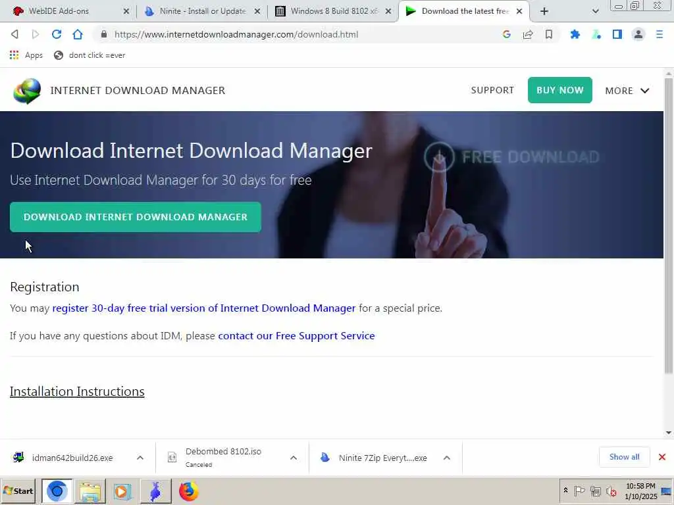Open the Windows Start button
674x505 pixels.
pyautogui.click(x=18, y=491)
